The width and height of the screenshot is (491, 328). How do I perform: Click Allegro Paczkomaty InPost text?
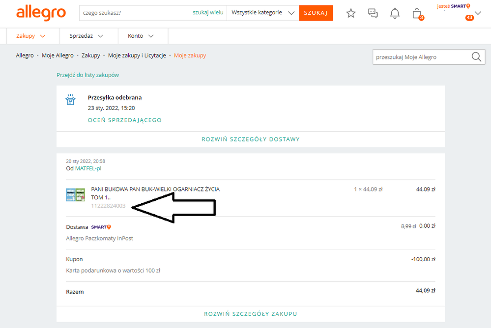(100, 238)
